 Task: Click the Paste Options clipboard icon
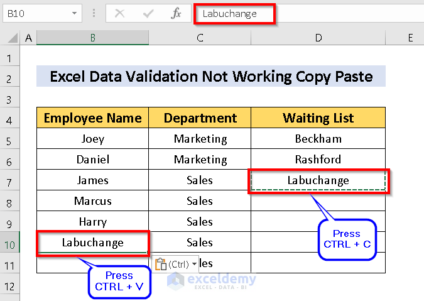(161, 264)
